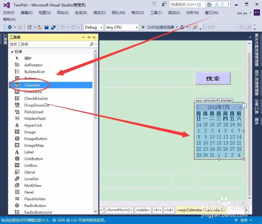The width and height of the screenshot is (262, 224).
Task: Click the 发布 publish status bar item
Action: tap(244, 220)
